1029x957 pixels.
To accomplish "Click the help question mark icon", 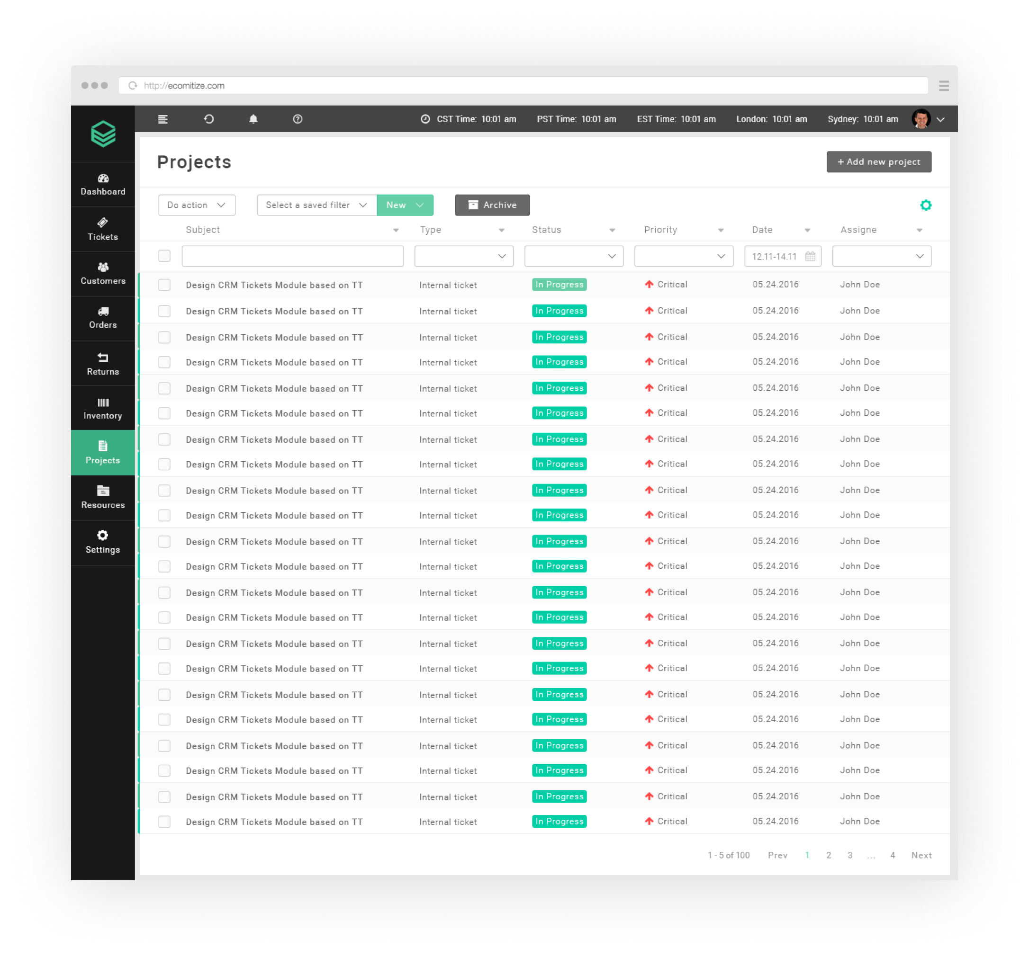I will (298, 119).
